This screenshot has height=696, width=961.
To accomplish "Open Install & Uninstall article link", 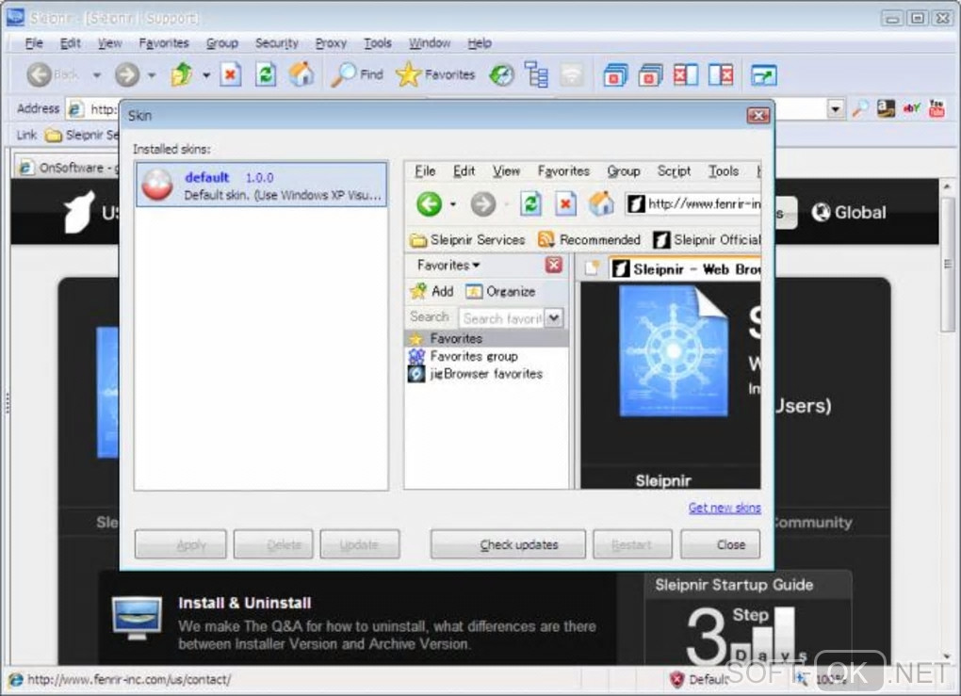I will tap(245, 603).
